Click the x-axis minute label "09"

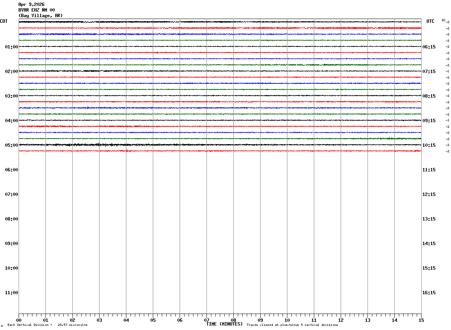(x=260, y=320)
